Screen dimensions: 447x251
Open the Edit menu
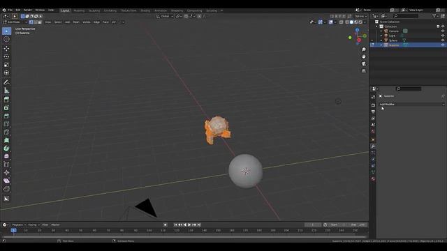18,10
